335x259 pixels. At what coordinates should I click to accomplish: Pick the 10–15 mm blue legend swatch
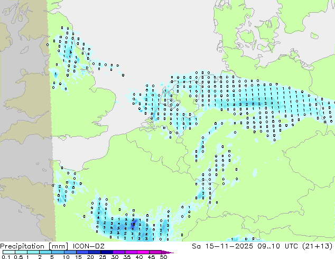[70, 252]
